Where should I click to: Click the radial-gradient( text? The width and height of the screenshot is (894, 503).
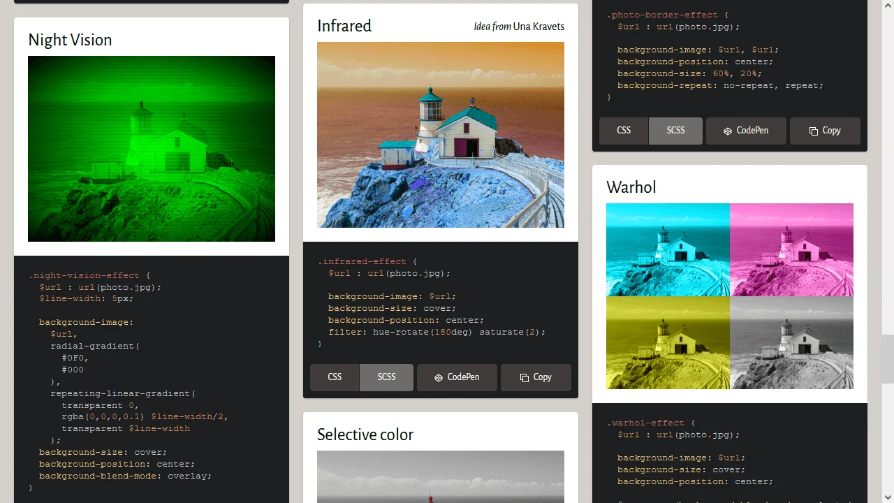point(95,346)
